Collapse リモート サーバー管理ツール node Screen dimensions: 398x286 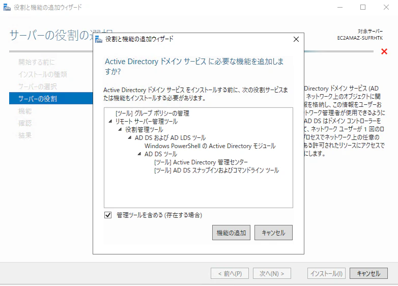[110, 121]
